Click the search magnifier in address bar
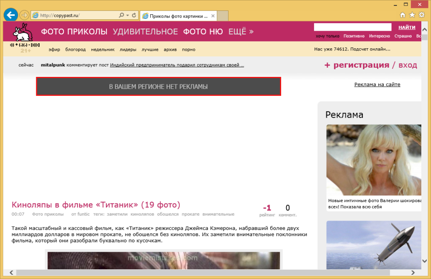The image size is (431, 279). pyautogui.click(x=121, y=16)
